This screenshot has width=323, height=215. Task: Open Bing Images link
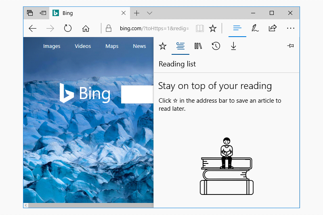[x=52, y=46]
